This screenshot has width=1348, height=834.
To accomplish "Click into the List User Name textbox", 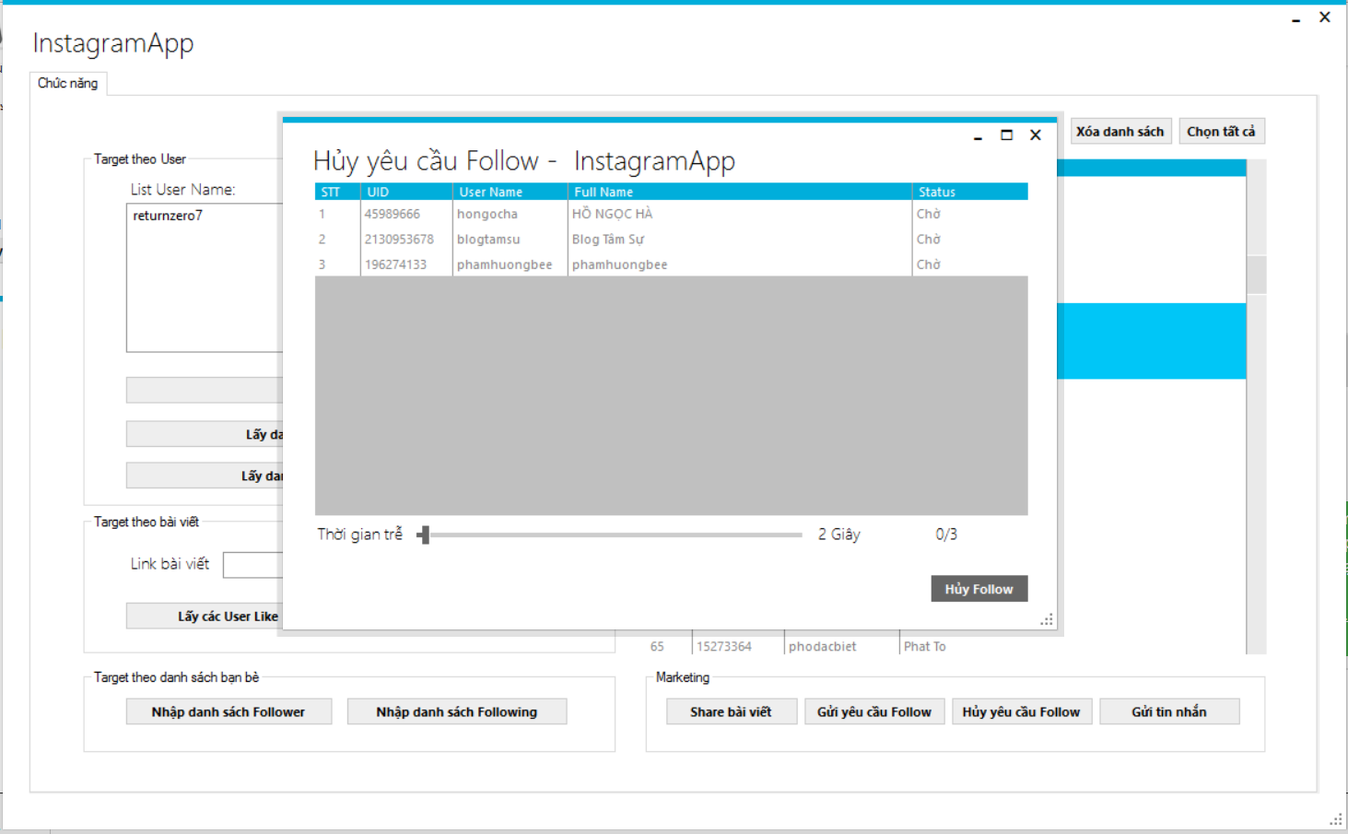I will point(205,277).
